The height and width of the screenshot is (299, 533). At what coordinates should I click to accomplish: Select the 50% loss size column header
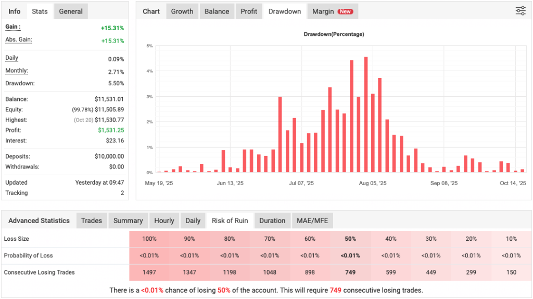click(x=350, y=239)
